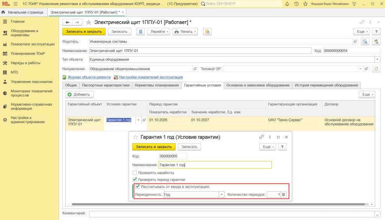Switch to Нормативы планирования tab
Image resolution: width=385 pixels, height=220 pixels.
(x=157, y=85)
